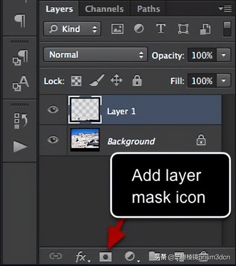The width and height of the screenshot is (236, 266).
Task: Open the History panel icon
Action: pos(21,121)
